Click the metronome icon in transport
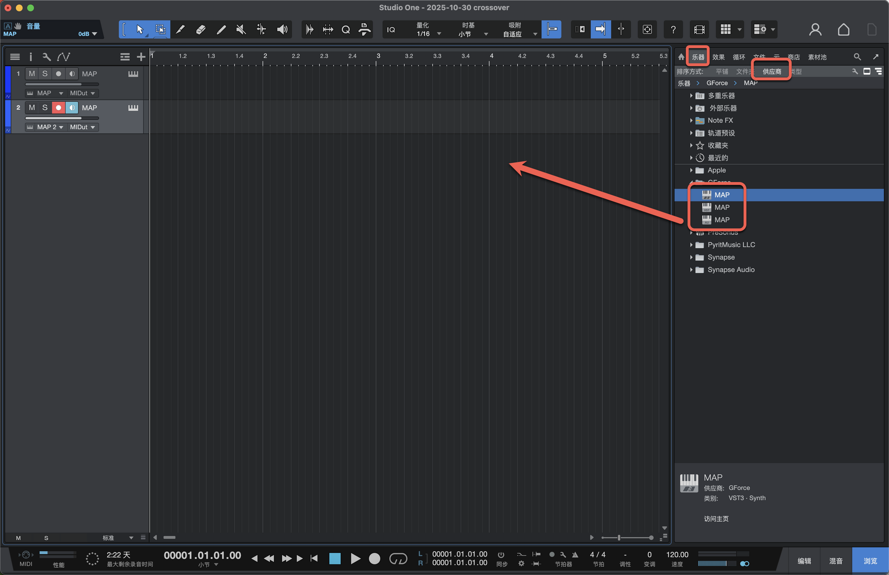Image resolution: width=889 pixels, height=575 pixels. pyautogui.click(x=575, y=554)
